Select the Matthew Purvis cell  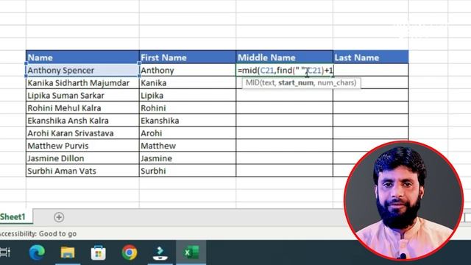pos(82,146)
